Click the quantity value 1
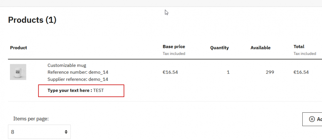This screenshot has width=322, height=140. pos(228,72)
